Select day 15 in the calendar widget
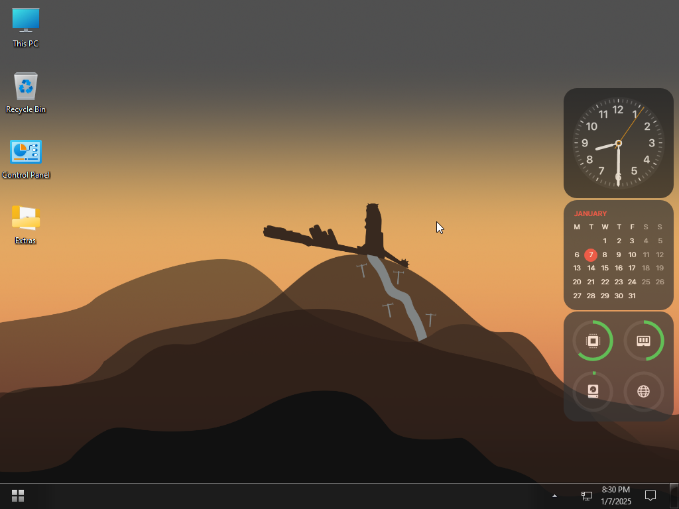679x509 pixels. (x=605, y=268)
